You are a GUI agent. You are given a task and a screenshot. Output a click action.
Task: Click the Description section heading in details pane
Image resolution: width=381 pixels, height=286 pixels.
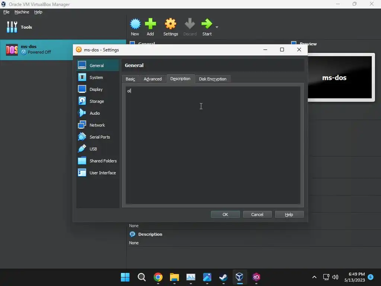(x=150, y=234)
